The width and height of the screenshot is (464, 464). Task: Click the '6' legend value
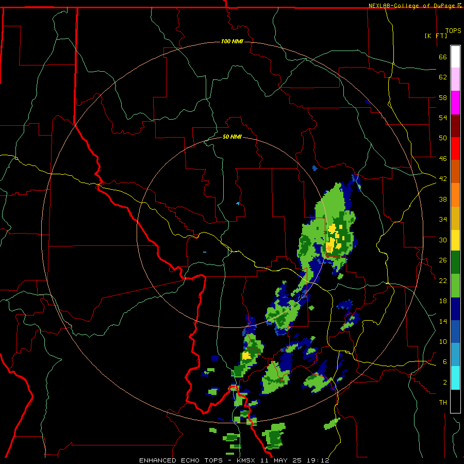445,361
